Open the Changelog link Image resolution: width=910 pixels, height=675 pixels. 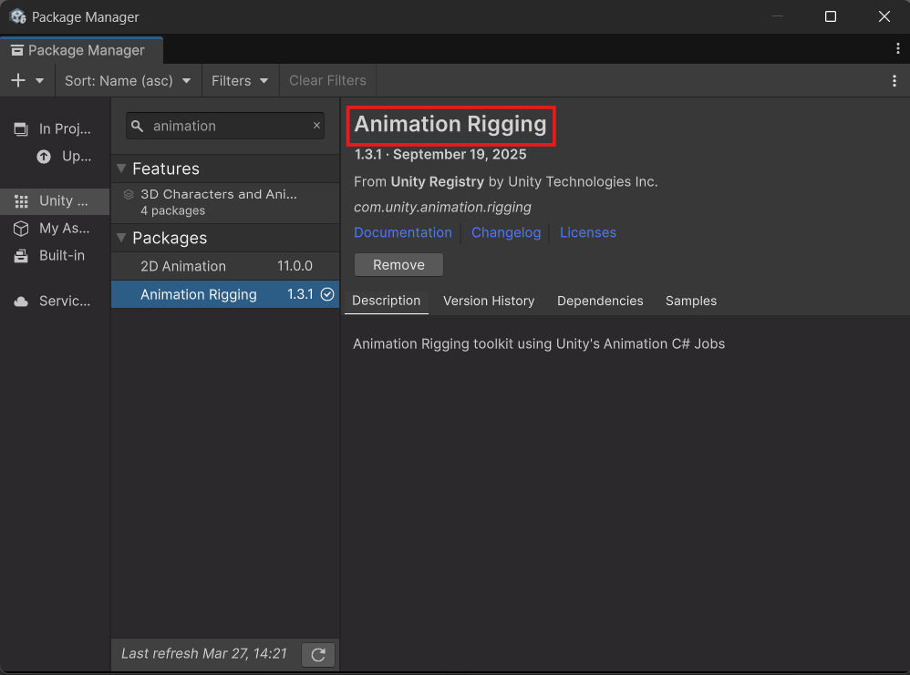coord(506,232)
